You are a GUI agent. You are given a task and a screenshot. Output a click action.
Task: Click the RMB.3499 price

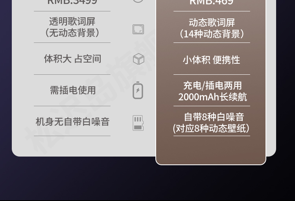pos(72,2)
